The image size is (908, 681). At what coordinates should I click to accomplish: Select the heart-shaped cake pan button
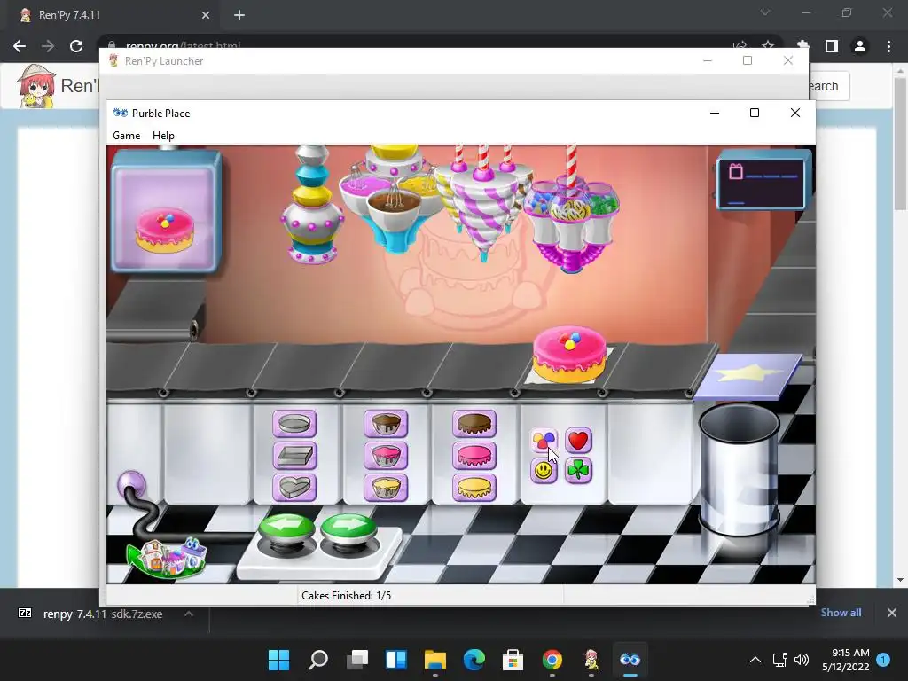294,488
